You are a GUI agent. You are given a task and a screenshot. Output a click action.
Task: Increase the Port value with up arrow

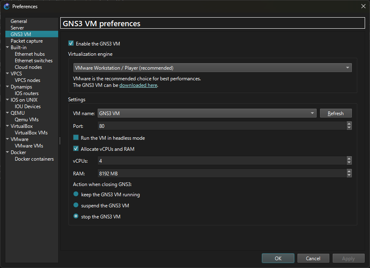pos(349,124)
